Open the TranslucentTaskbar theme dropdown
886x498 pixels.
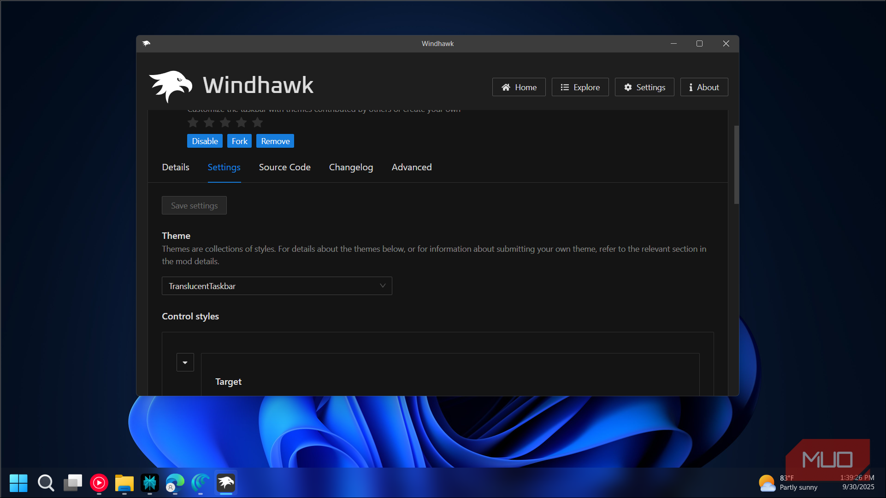[x=277, y=286]
